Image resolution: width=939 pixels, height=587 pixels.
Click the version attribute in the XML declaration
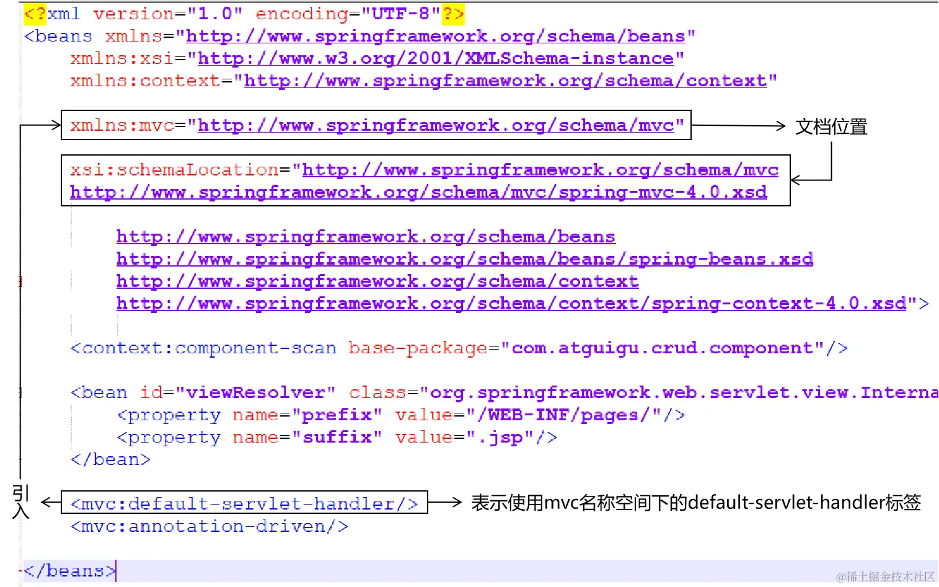point(133,14)
